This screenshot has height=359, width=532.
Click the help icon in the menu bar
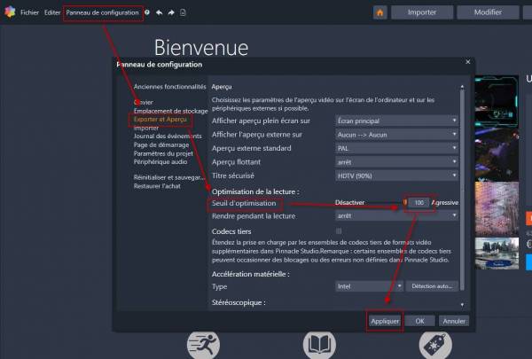[x=147, y=13]
